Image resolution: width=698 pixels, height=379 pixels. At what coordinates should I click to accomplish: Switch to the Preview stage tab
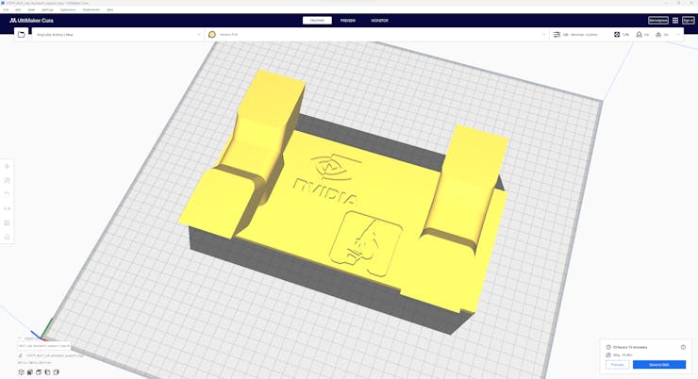pos(348,21)
